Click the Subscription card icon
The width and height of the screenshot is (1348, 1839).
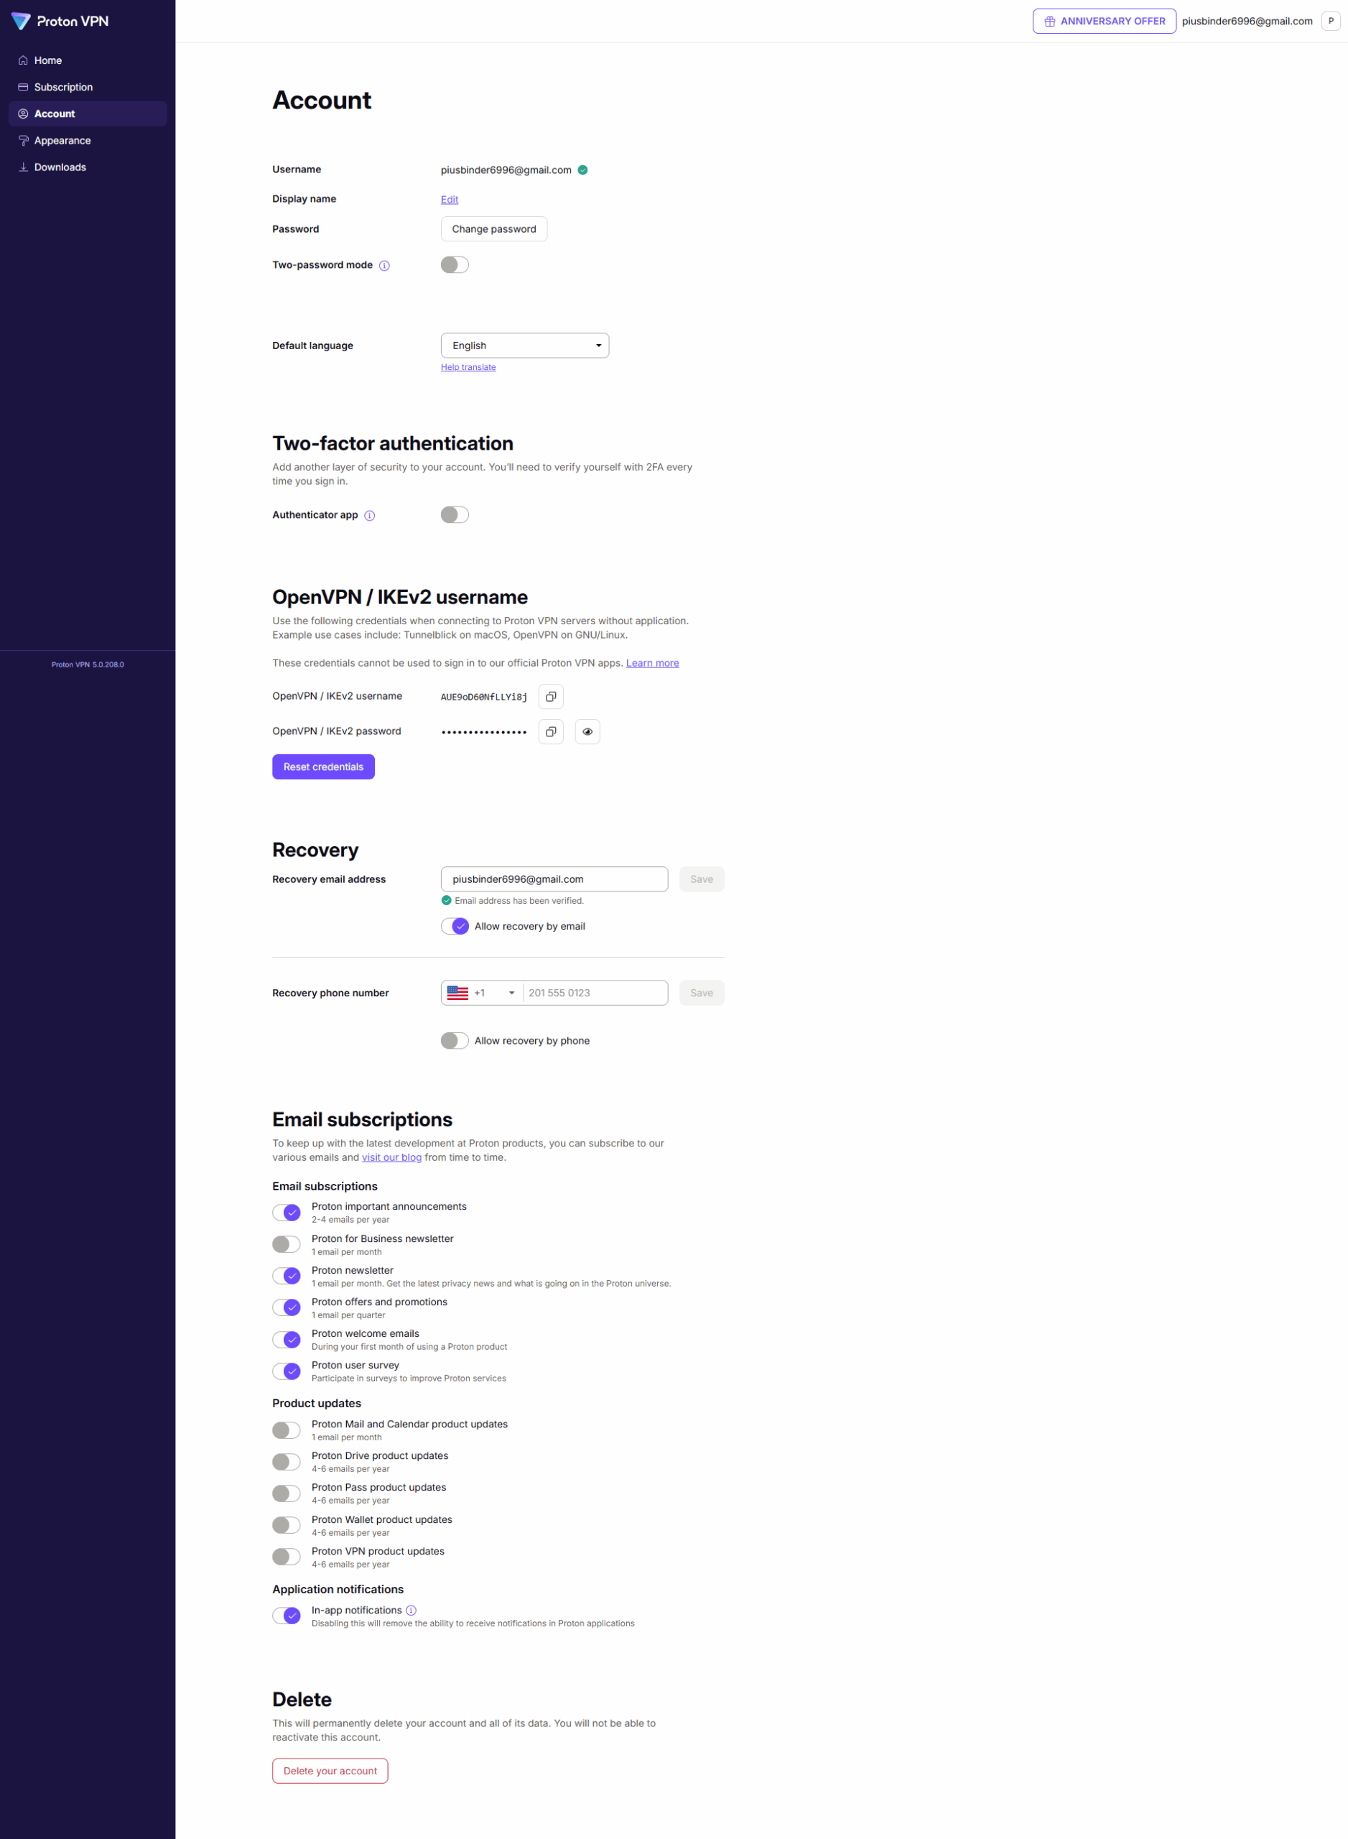[23, 88]
